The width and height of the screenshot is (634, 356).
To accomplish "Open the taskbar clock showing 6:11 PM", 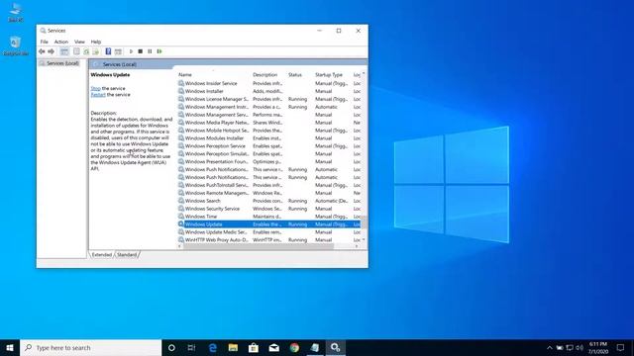I will 598,347.
